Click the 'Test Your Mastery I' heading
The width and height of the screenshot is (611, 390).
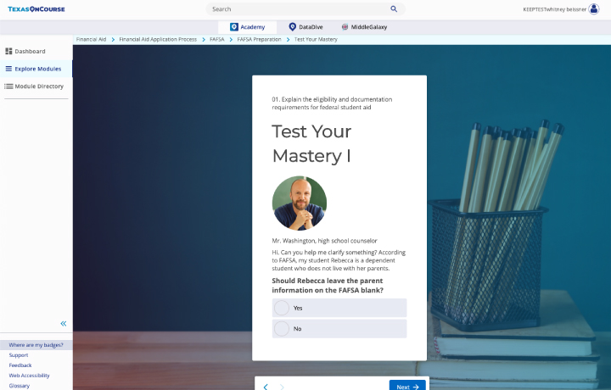[311, 143]
